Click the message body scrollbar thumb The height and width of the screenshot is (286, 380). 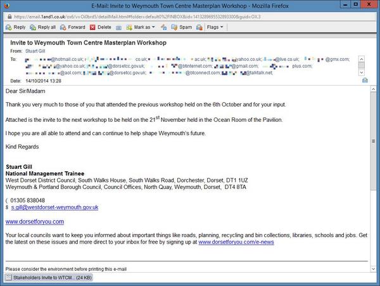click(x=373, y=141)
